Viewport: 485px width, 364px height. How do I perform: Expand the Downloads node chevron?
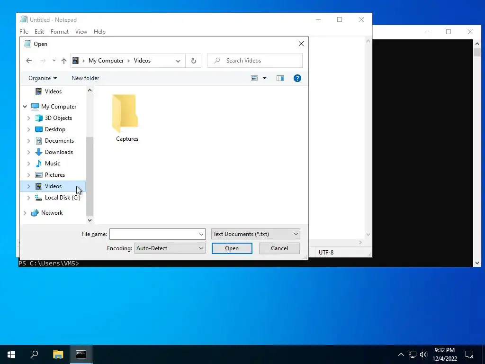(x=28, y=152)
